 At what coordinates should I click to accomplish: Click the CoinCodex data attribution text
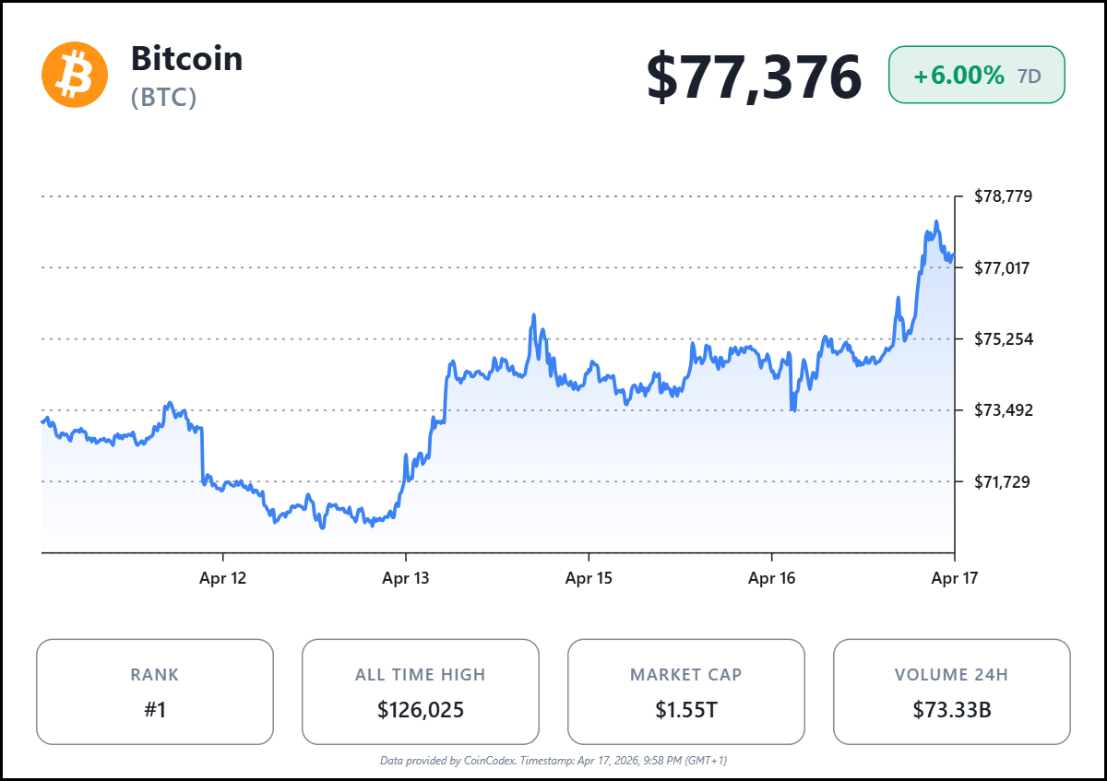point(553,761)
